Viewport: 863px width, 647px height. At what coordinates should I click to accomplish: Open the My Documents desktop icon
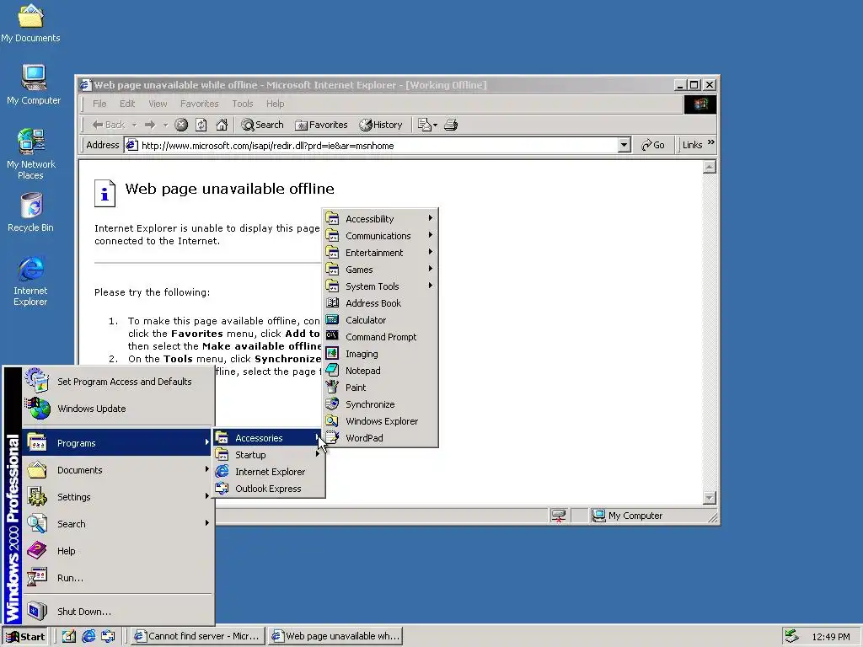pyautogui.click(x=31, y=24)
